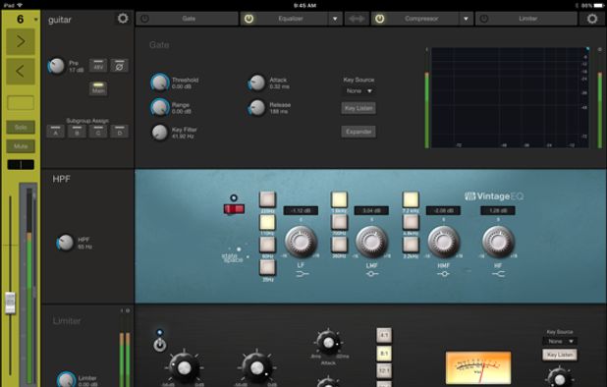Select LF 35Hz frequency button
Screen dimensions: 607x387
click(x=267, y=267)
